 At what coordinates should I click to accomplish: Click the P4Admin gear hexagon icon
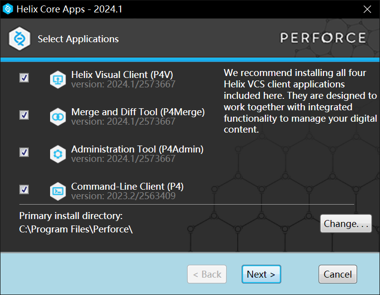pos(58,154)
